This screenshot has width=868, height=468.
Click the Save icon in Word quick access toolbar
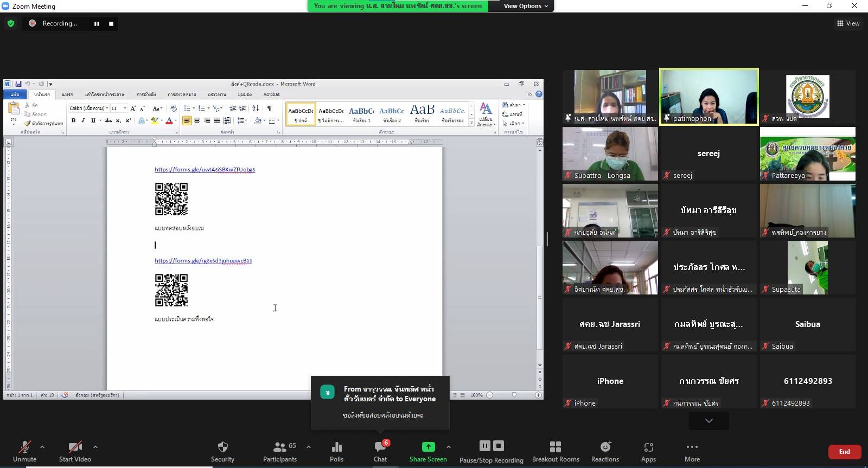click(x=18, y=84)
